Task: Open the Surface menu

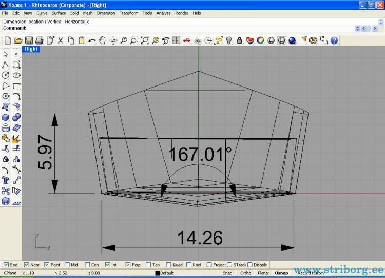Action: [59, 13]
